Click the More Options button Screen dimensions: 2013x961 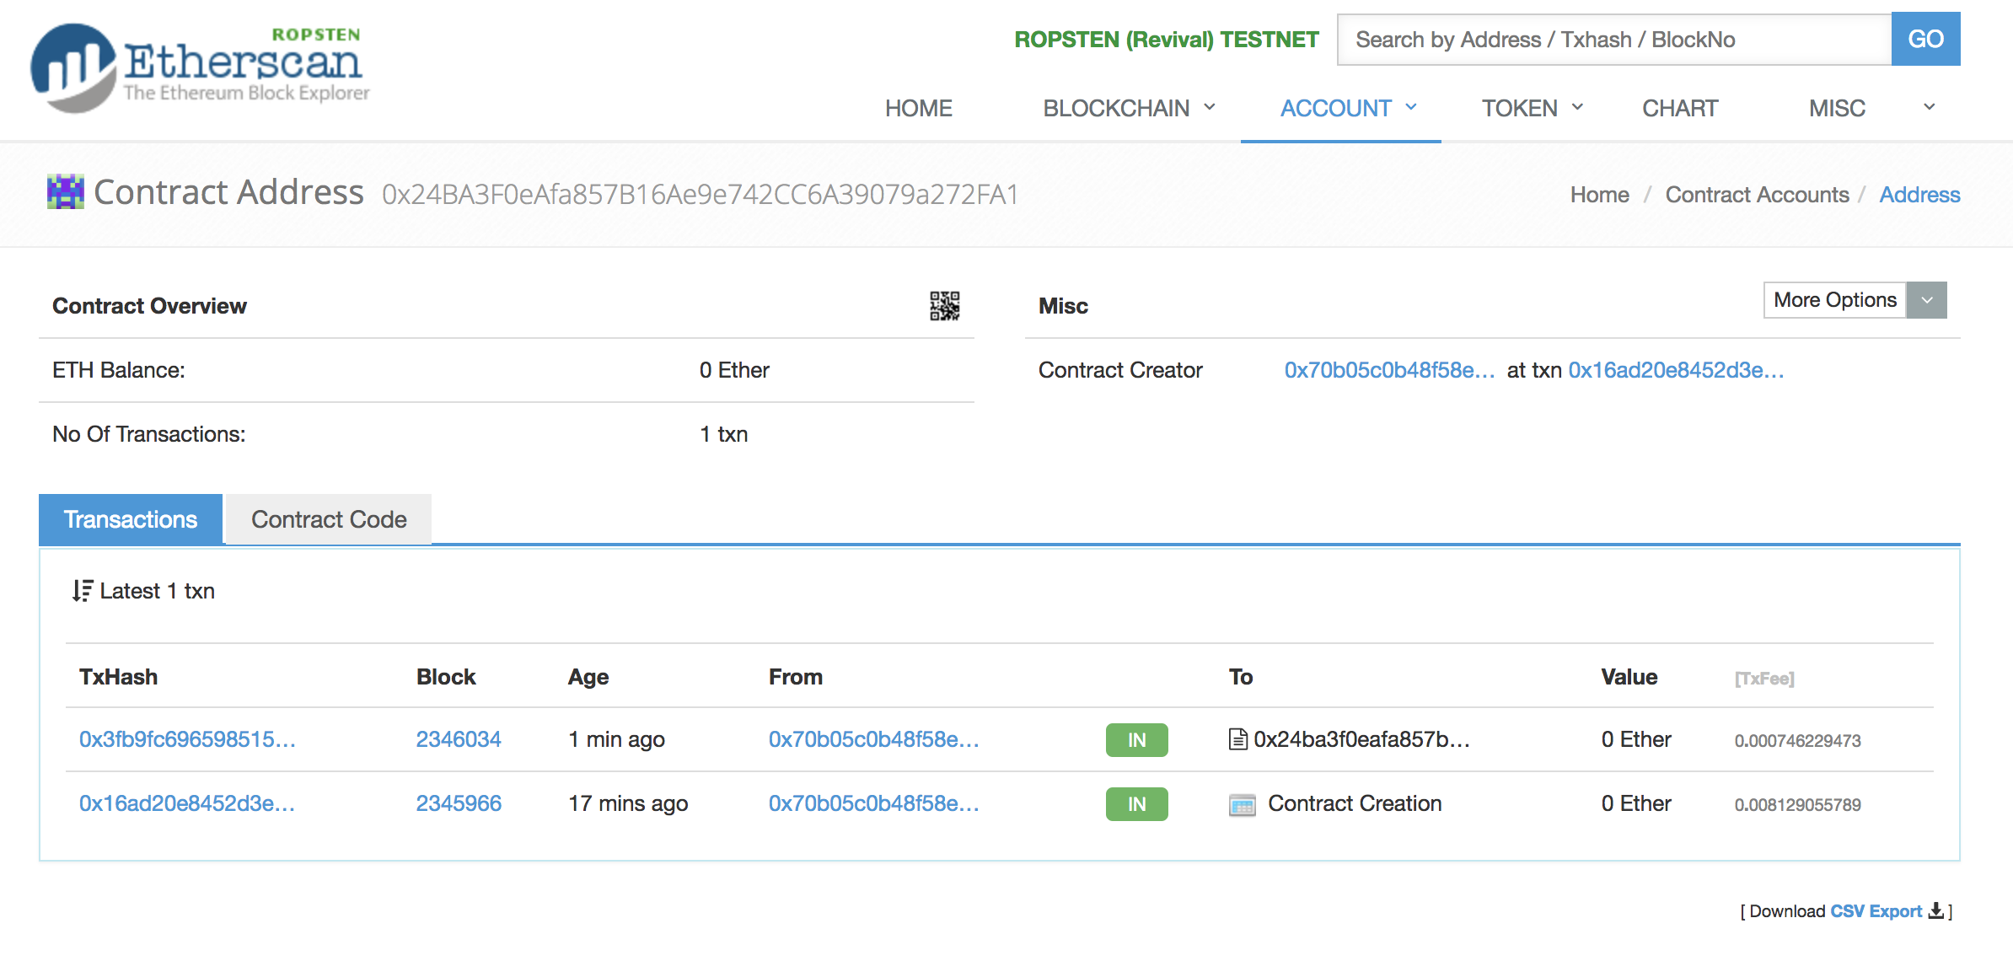tap(1835, 300)
